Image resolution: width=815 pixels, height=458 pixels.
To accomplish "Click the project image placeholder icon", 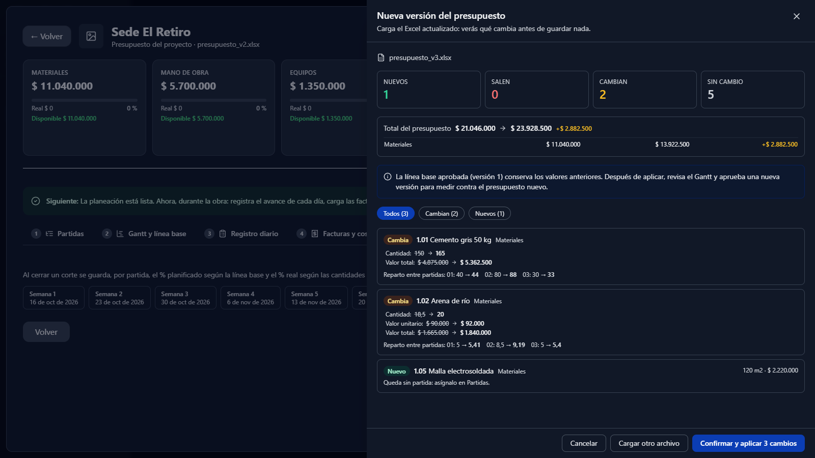I will 91,36.
